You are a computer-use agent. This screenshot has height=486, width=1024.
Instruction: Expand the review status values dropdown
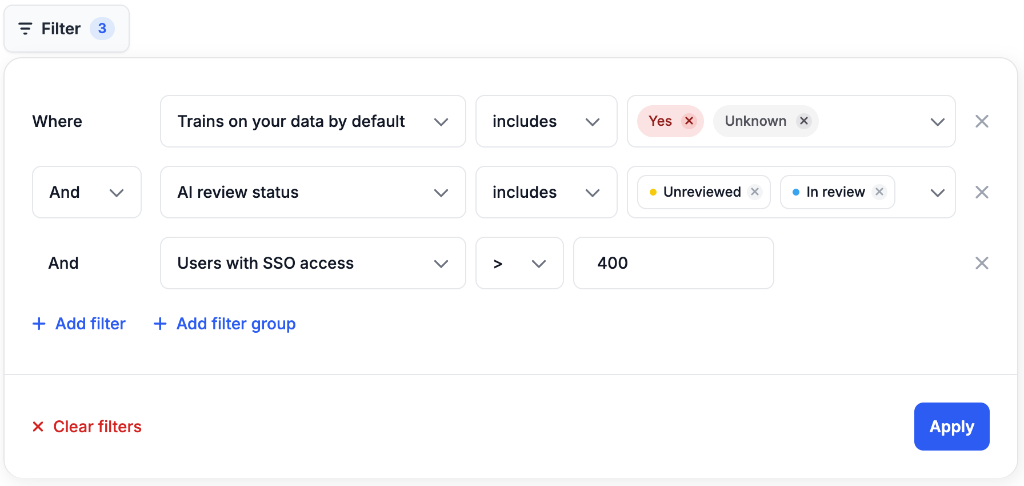pos(937,192)
